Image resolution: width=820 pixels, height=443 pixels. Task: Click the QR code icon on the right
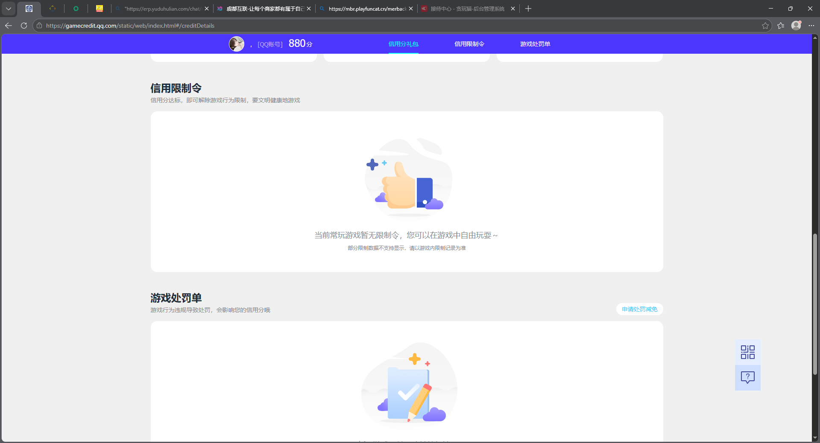(747, 352)
